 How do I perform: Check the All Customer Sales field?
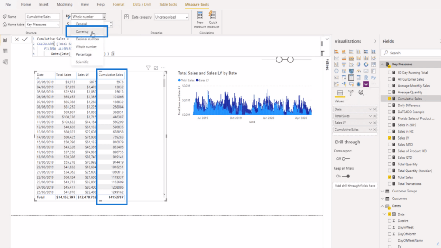389,79
